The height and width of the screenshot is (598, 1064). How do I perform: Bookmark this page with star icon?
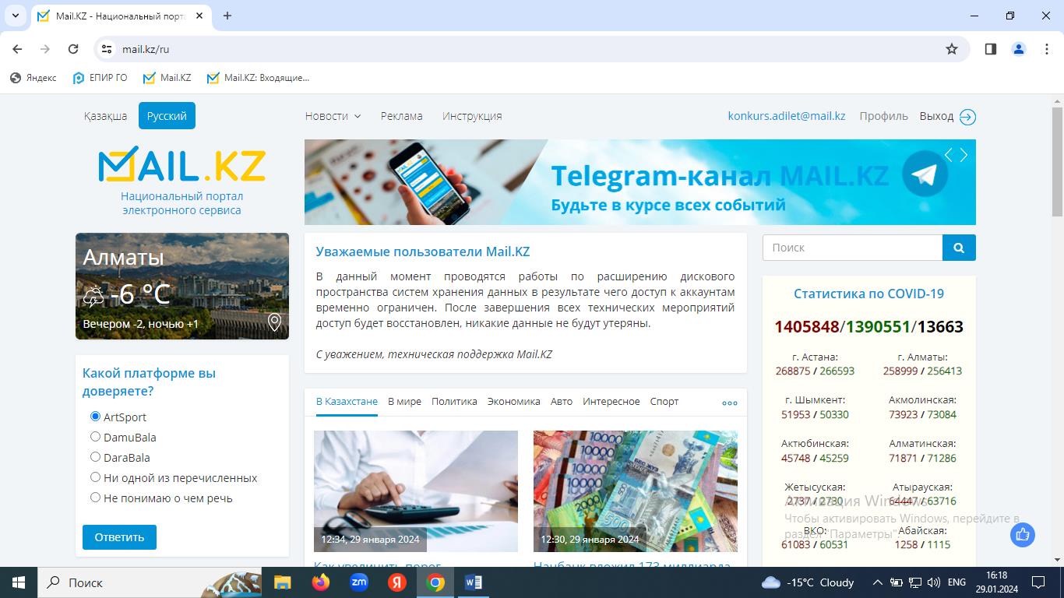pos(952,49)
